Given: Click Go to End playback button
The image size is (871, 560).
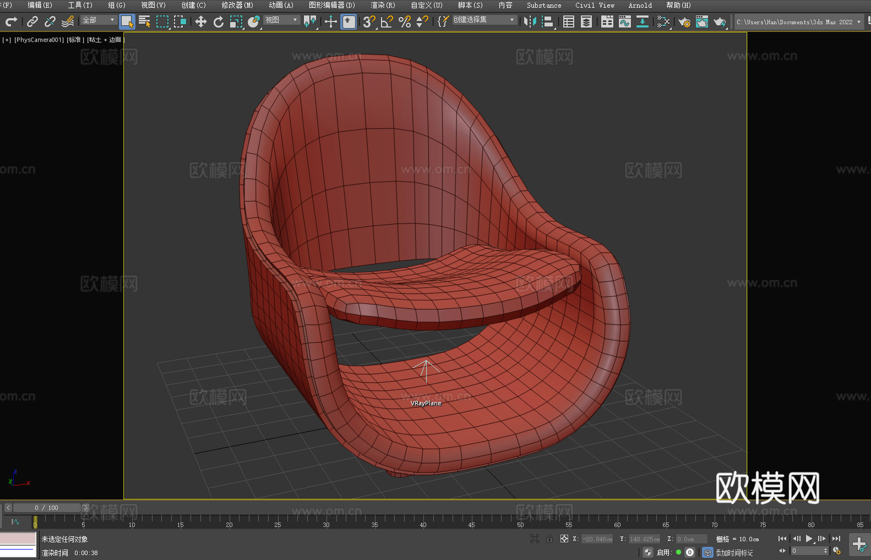Looking at the screenshot, I should pos(836,539).
